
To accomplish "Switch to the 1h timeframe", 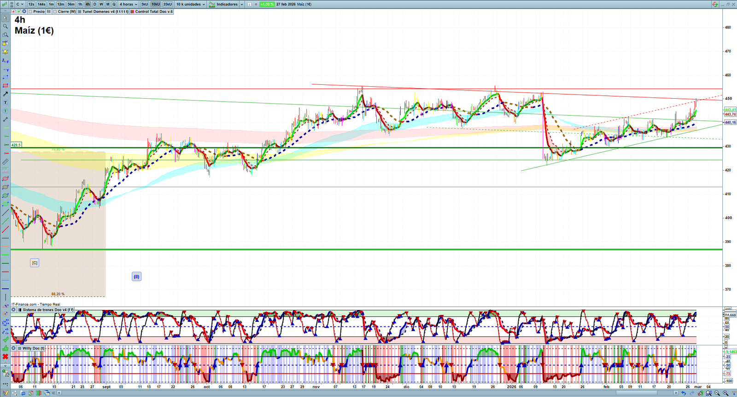I will coord(80,4).
